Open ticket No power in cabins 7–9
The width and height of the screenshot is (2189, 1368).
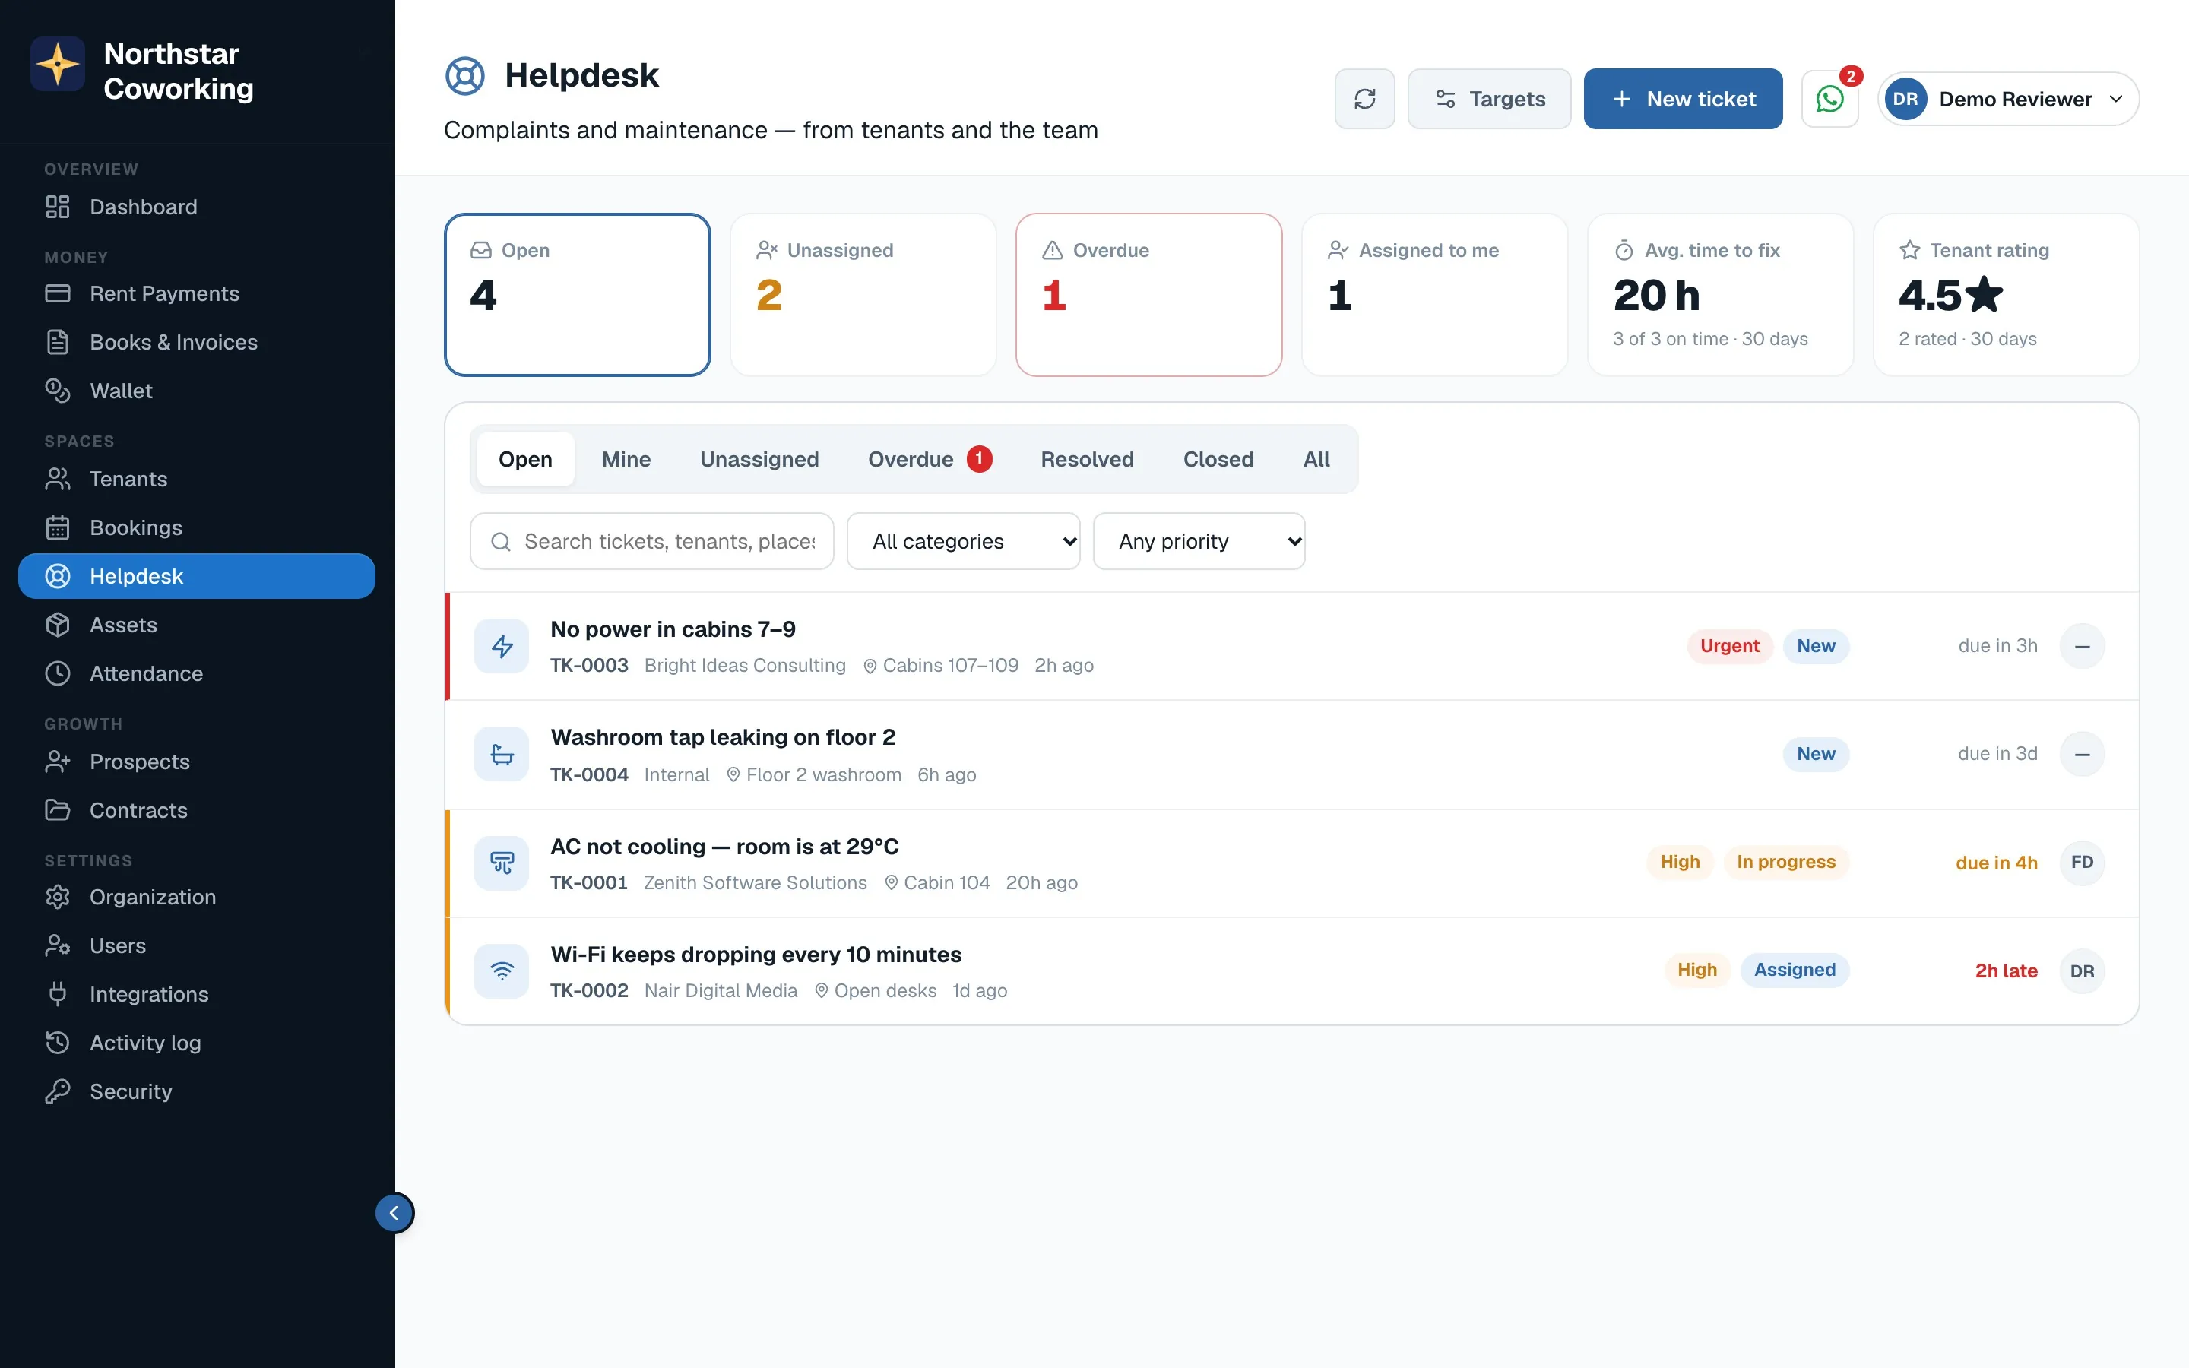coord(1291,646)
